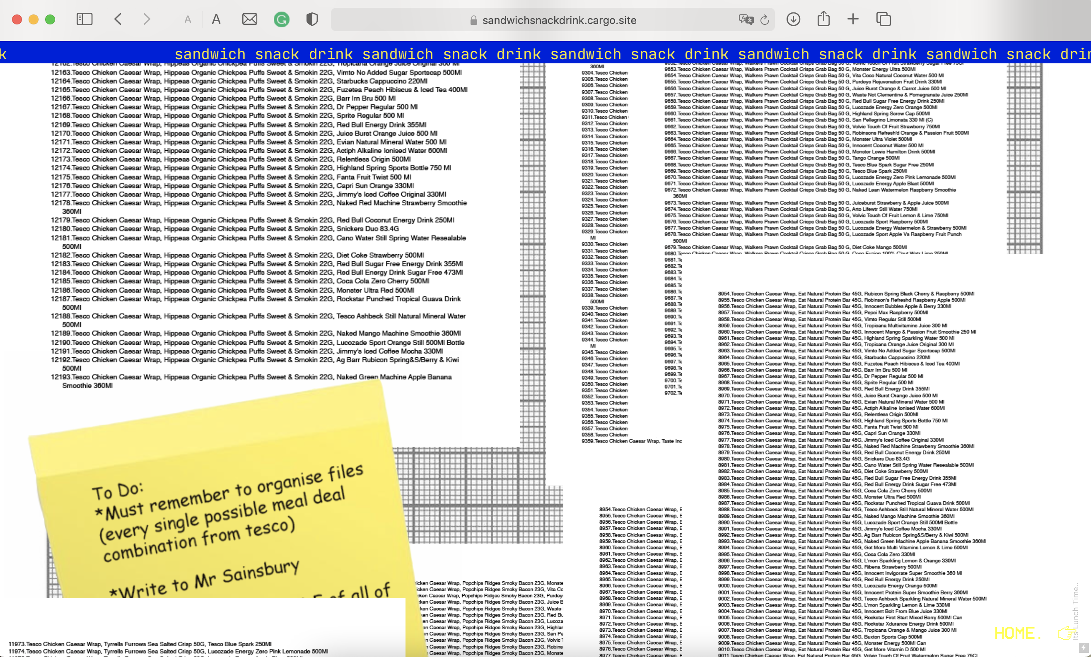Click the sandwichsnackdrink.cargo.site address field
The width and height of the screenshot is (1091, 657).
559,20
